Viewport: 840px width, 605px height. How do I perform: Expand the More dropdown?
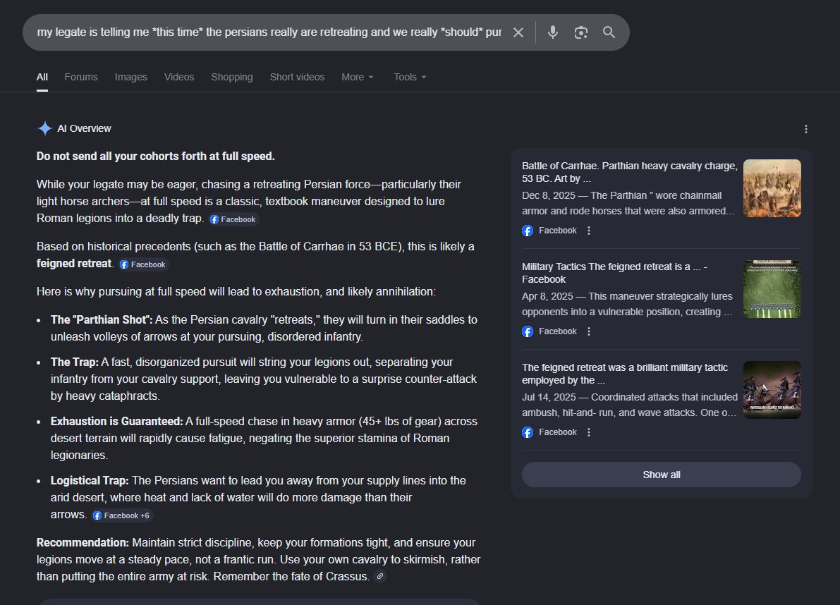click(x=358, y=77)
